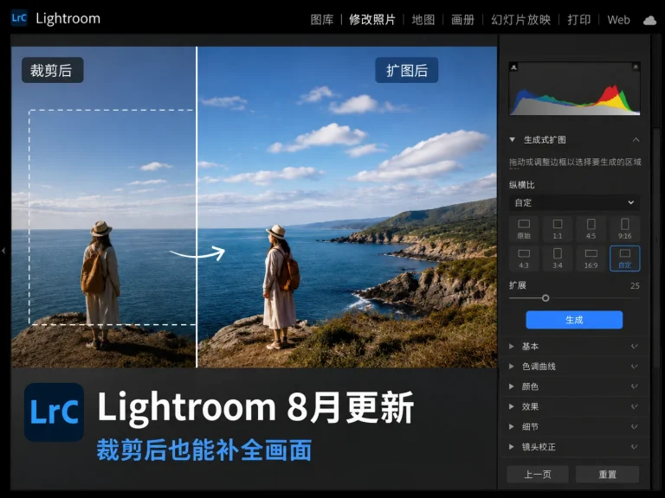Expand the 色调曲线 panel triangle
Viewport: 665px width, 498px height.
pos(512,367)
